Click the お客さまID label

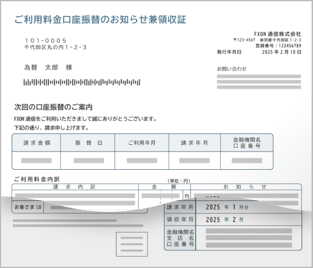[28, 207]
